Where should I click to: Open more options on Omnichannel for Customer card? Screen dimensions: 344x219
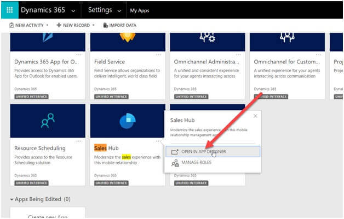tap(318, 55)
